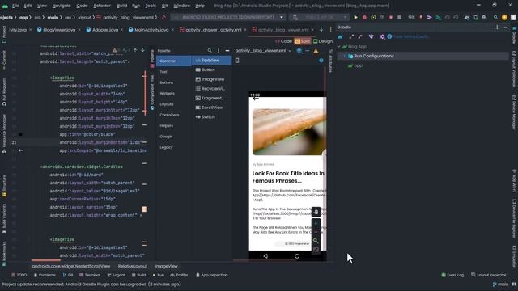The height and width of the screenshot is (291, 518).
Task: Switch to Split view mode
Action: click(x=303, y=41)
